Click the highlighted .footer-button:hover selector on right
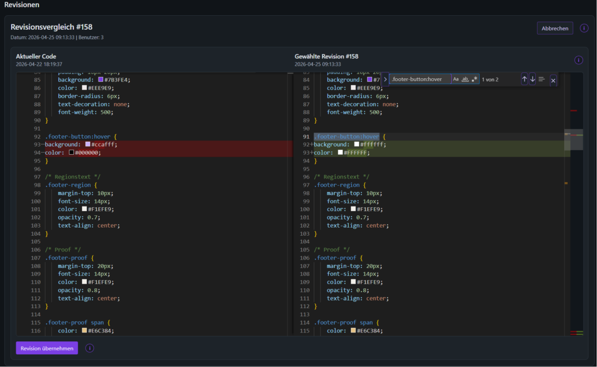 tap(346, 137)
